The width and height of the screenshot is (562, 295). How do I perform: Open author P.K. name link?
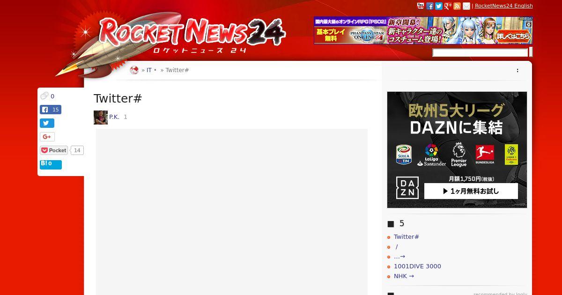click(x=114, y=117)
